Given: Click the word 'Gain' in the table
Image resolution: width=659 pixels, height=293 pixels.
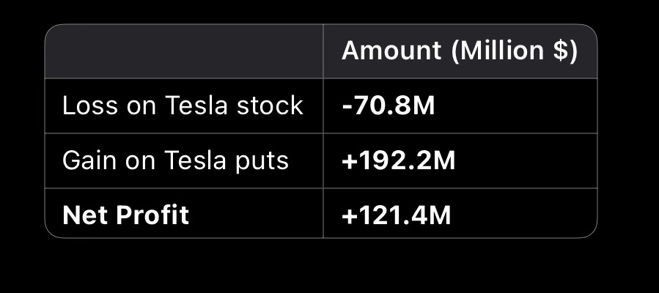Looking at the screenshot, I should tap(89, 160).
